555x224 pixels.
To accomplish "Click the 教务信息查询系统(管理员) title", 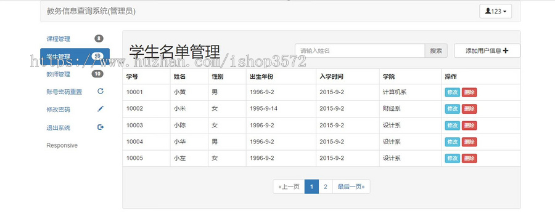I will click(x=91, y=11).
